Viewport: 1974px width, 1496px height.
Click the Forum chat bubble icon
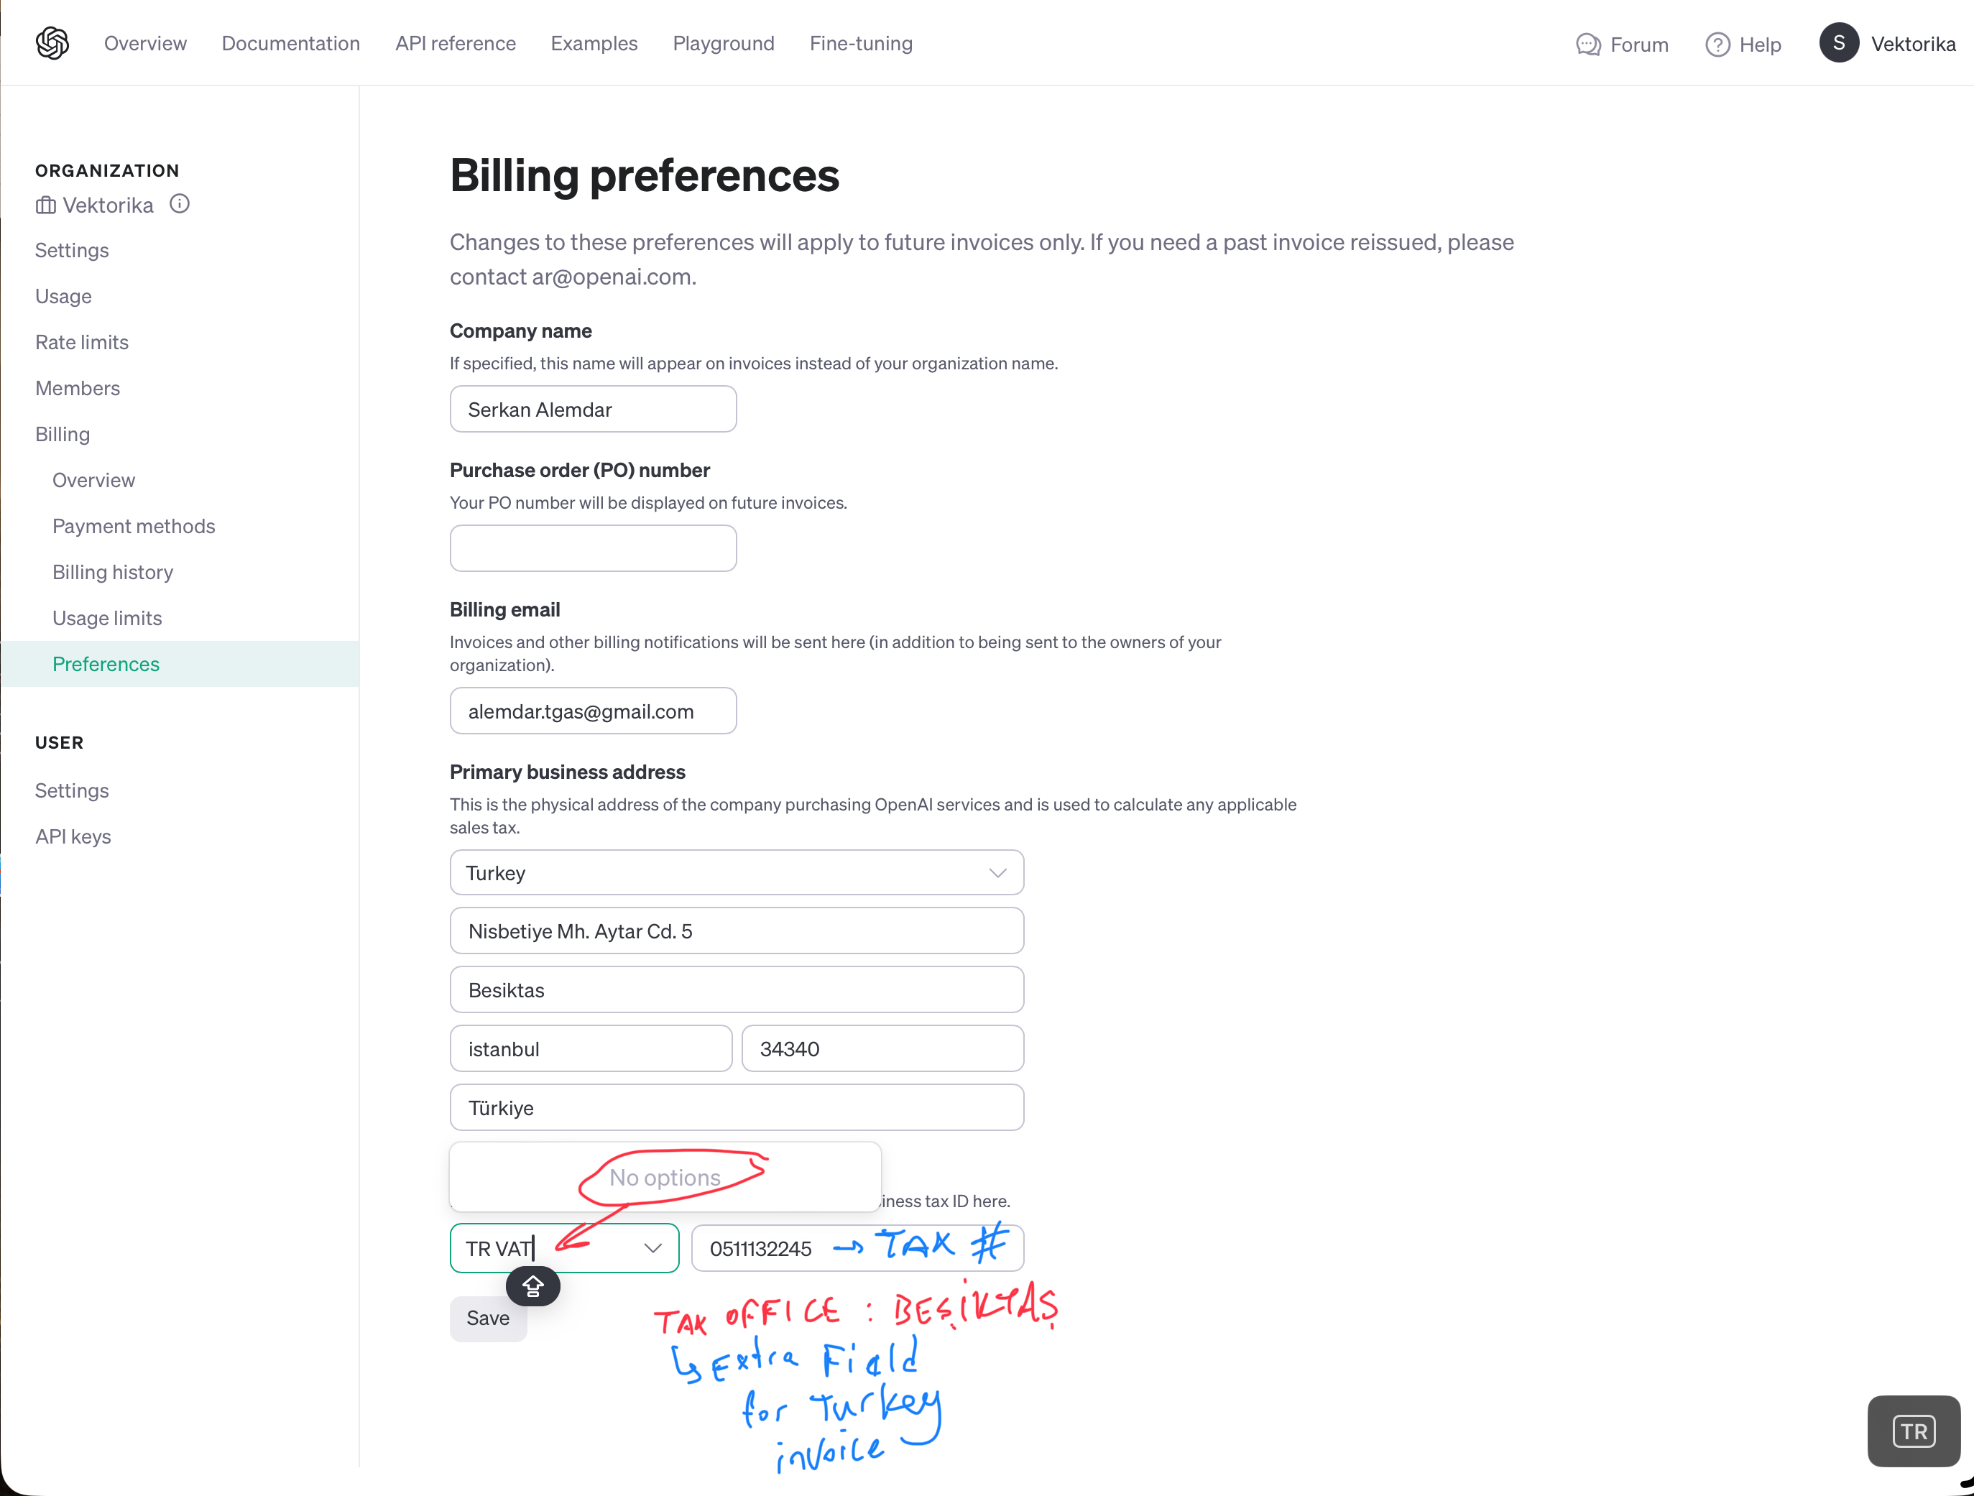(x=1587, y=45)
